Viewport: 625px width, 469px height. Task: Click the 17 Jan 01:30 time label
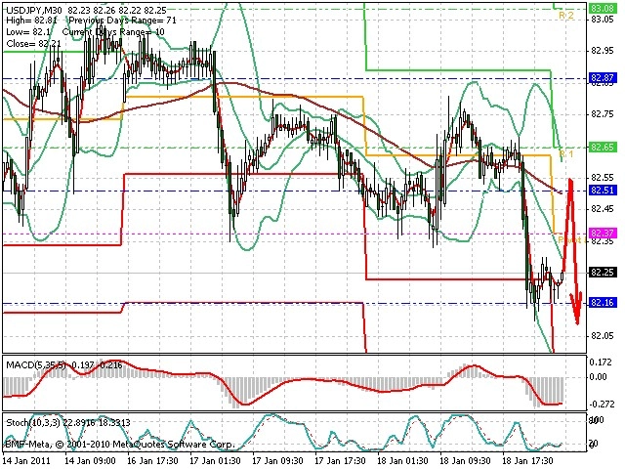(x=215, y=460)
